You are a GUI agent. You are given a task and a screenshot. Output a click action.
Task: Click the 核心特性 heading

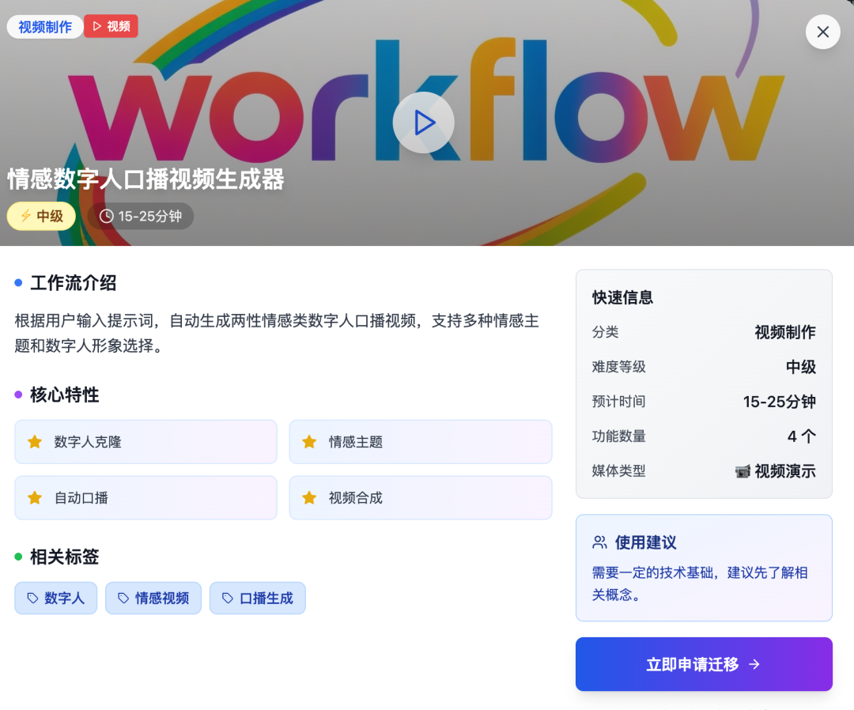click(64, 395)
